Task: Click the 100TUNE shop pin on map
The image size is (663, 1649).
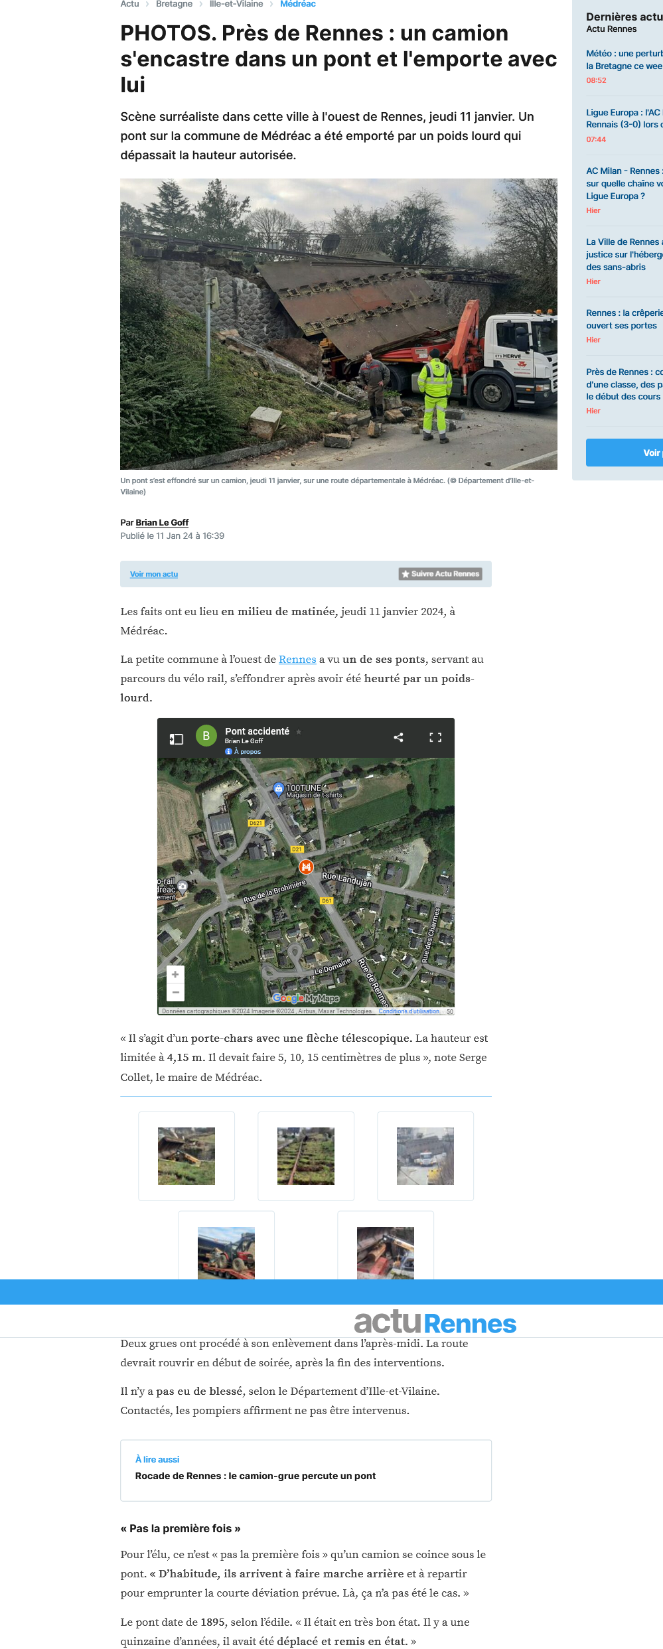Action: (279, 789)
